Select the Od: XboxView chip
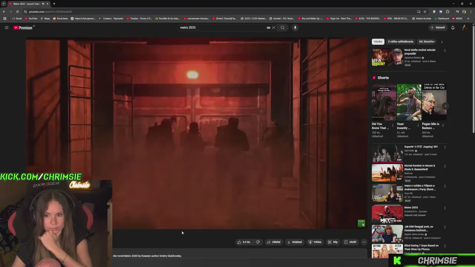 pyautogui.click(x=427, y=42)
